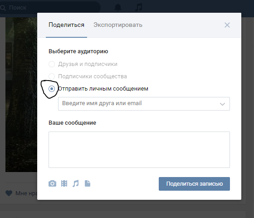Attach a document using the file icon
This screenshot has height=218, width=254.
point(88,183)
